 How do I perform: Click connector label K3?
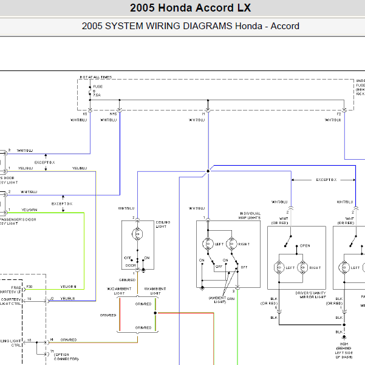tap(85, 114)
